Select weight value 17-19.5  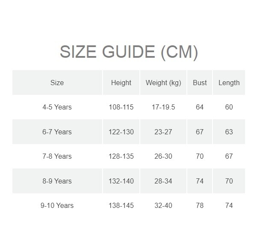(x=163, y=107)
